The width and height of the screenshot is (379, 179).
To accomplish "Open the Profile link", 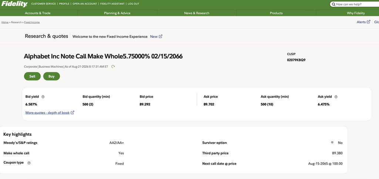I will 64,4.
